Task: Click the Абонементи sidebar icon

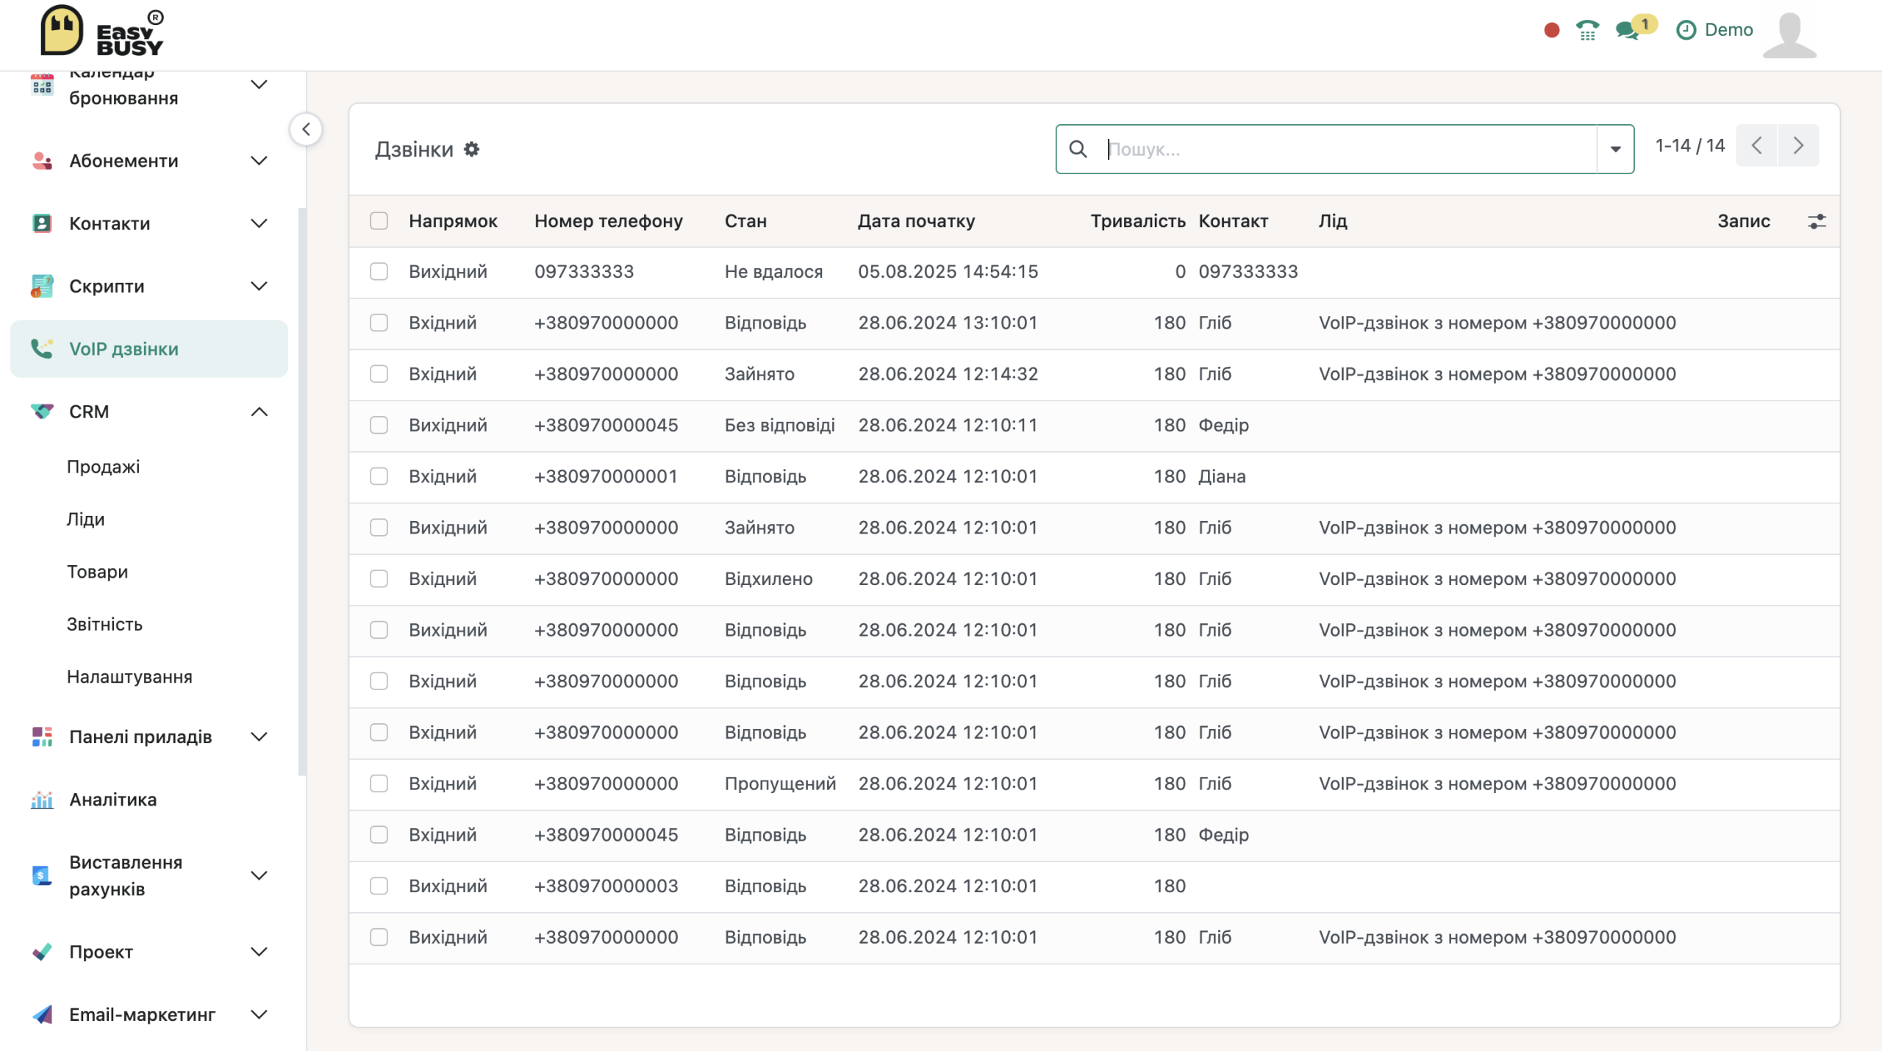Action: tap(42, 161)
